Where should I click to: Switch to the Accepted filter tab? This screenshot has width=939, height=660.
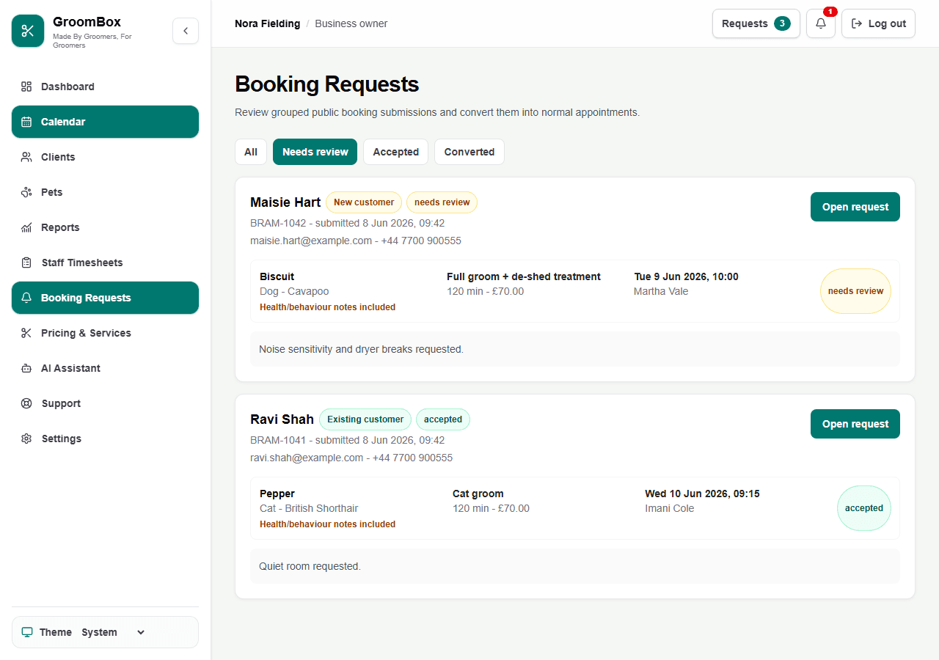coord(395,152)
